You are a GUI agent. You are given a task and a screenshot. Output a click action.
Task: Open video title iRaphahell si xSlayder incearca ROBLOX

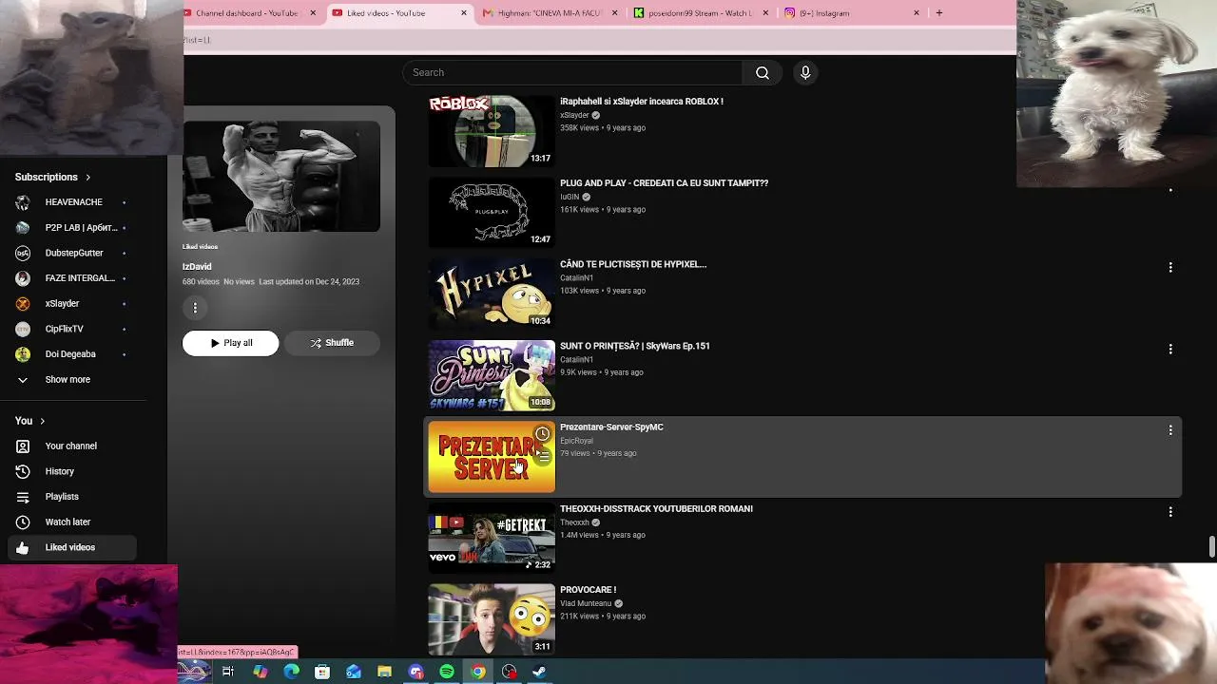(642, 102)
